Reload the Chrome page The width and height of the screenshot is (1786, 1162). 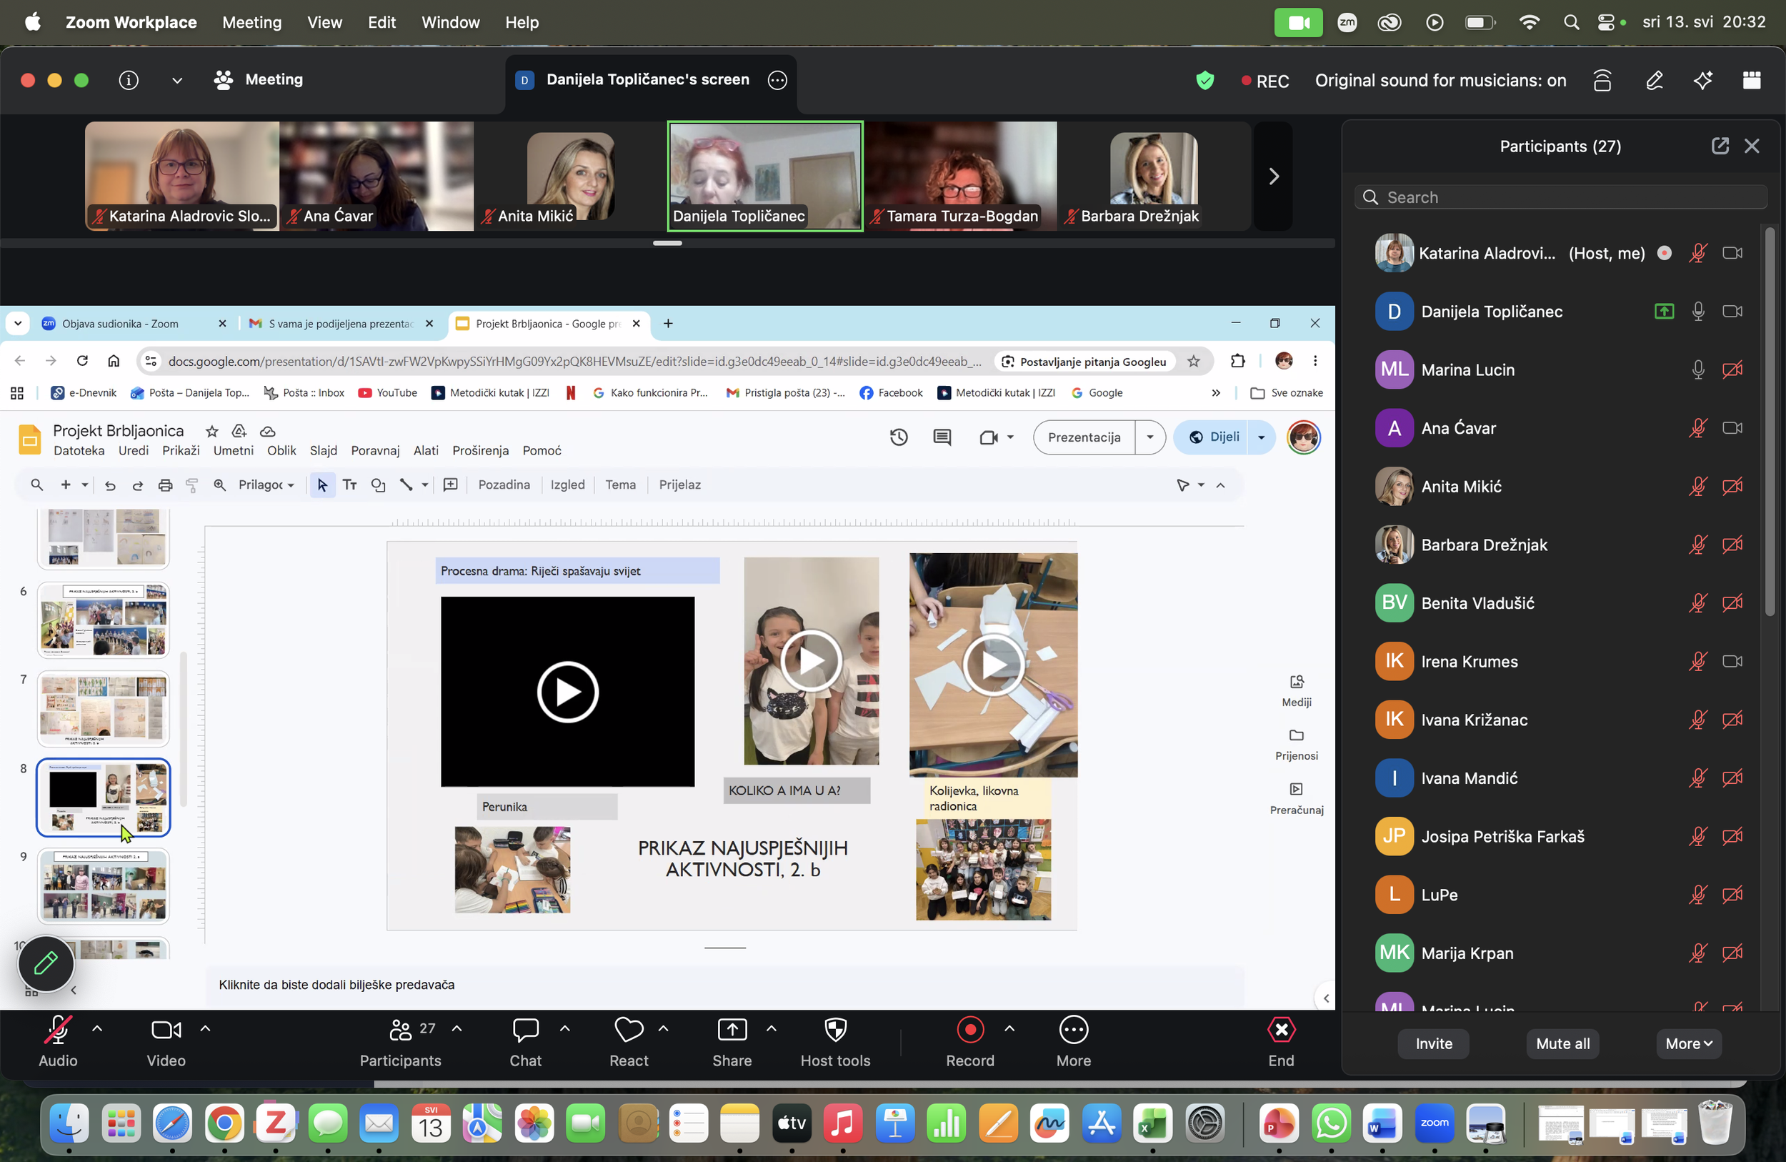point(83,361)
